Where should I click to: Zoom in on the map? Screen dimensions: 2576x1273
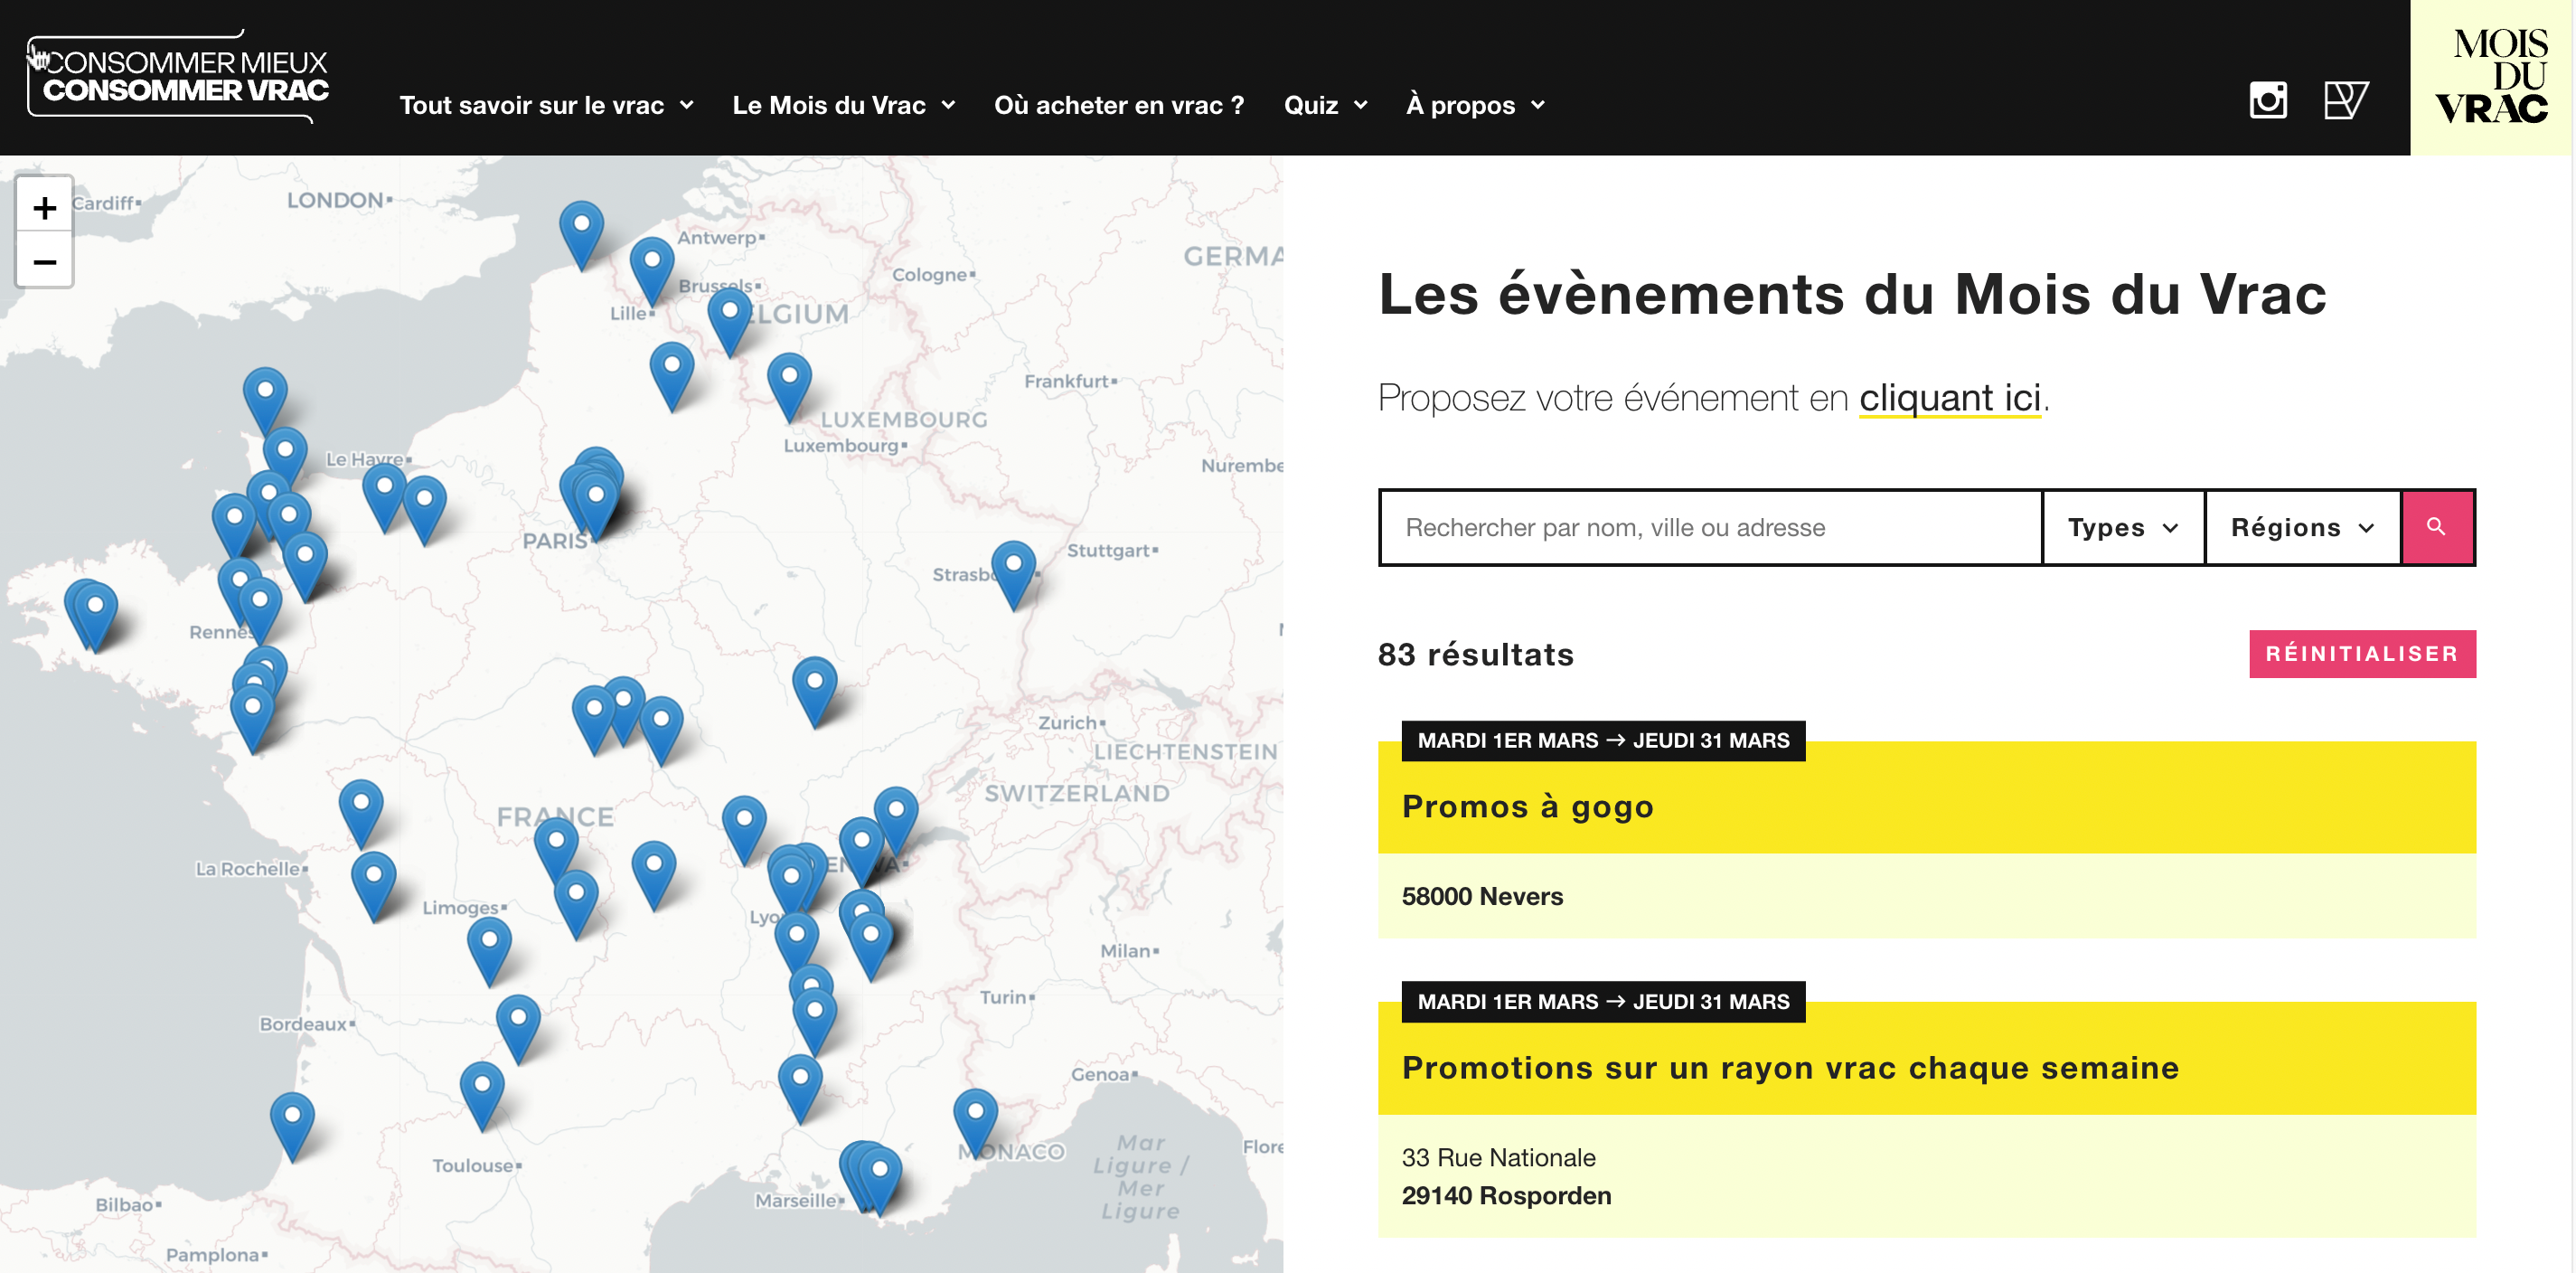(44, 207)
